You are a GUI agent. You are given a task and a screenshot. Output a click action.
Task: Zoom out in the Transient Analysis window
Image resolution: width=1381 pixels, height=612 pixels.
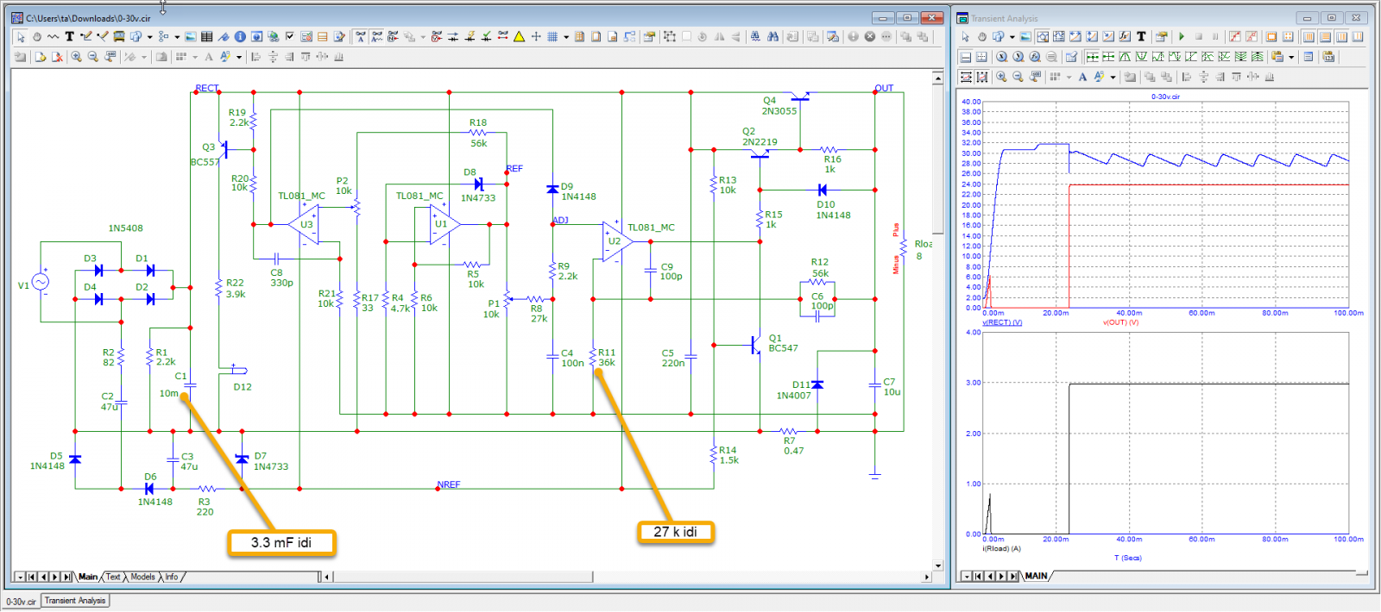(1018, 77)
